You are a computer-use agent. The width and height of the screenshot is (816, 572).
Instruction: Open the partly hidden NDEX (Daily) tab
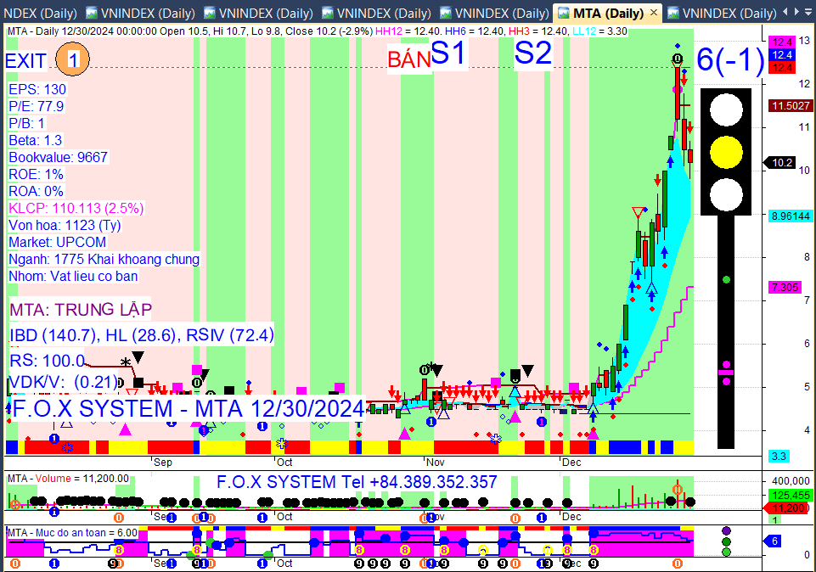point(40,13)
